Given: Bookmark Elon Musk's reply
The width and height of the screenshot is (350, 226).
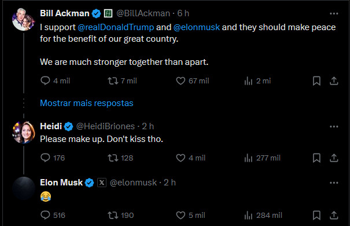Looking at the screenshot, I should pyautogui.click(x=316, y=215).
